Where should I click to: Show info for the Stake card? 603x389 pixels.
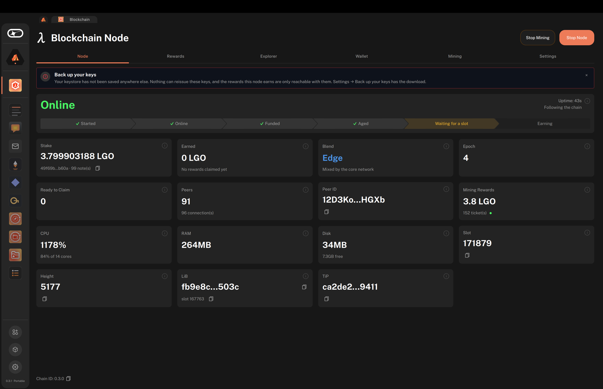[x=165, y=146]
